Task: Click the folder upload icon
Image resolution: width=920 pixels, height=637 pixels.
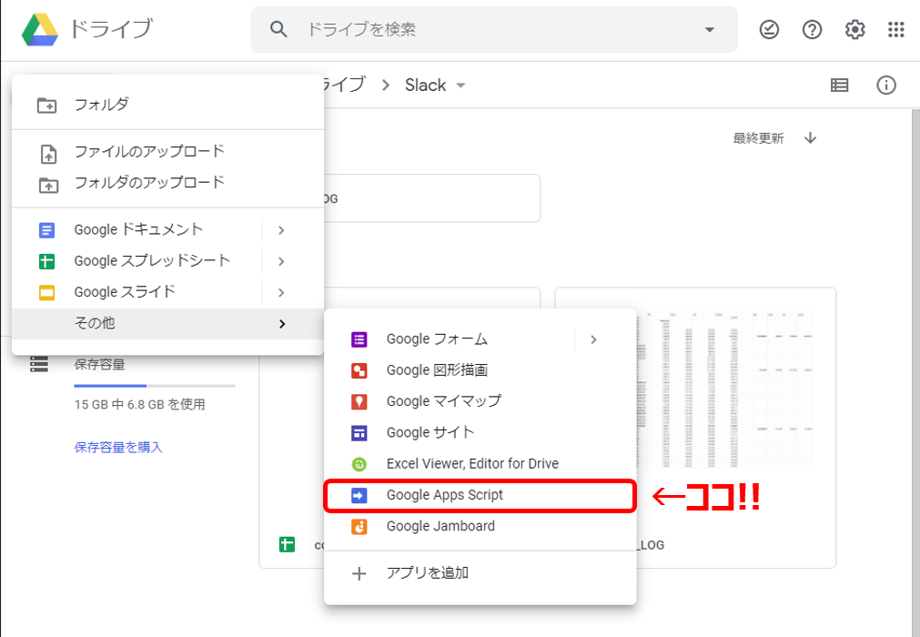Action: pyautogui.click(x=48, y=186)
